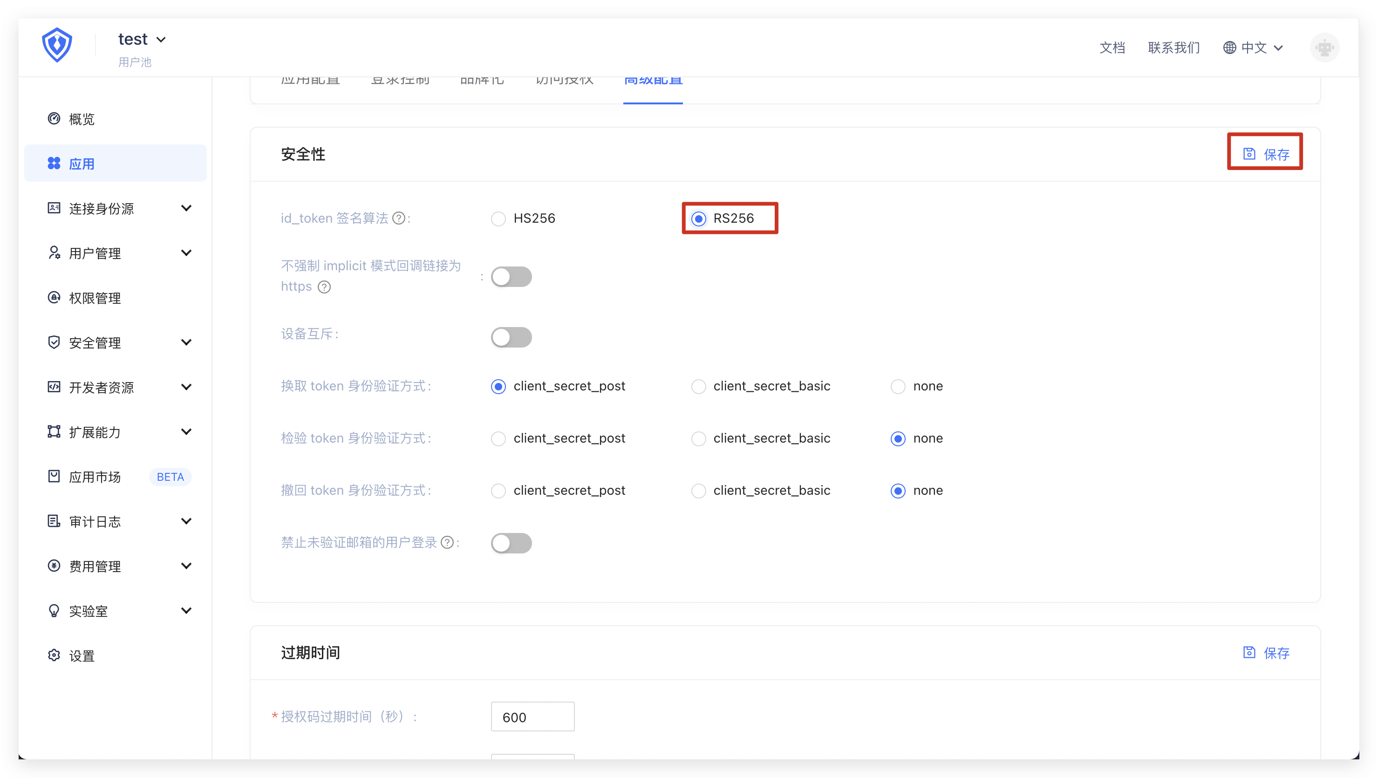This screenshot has width=1378, height=778.
Task: Click the 授权码过期时间 input field
Action: [x=532, y=717]
